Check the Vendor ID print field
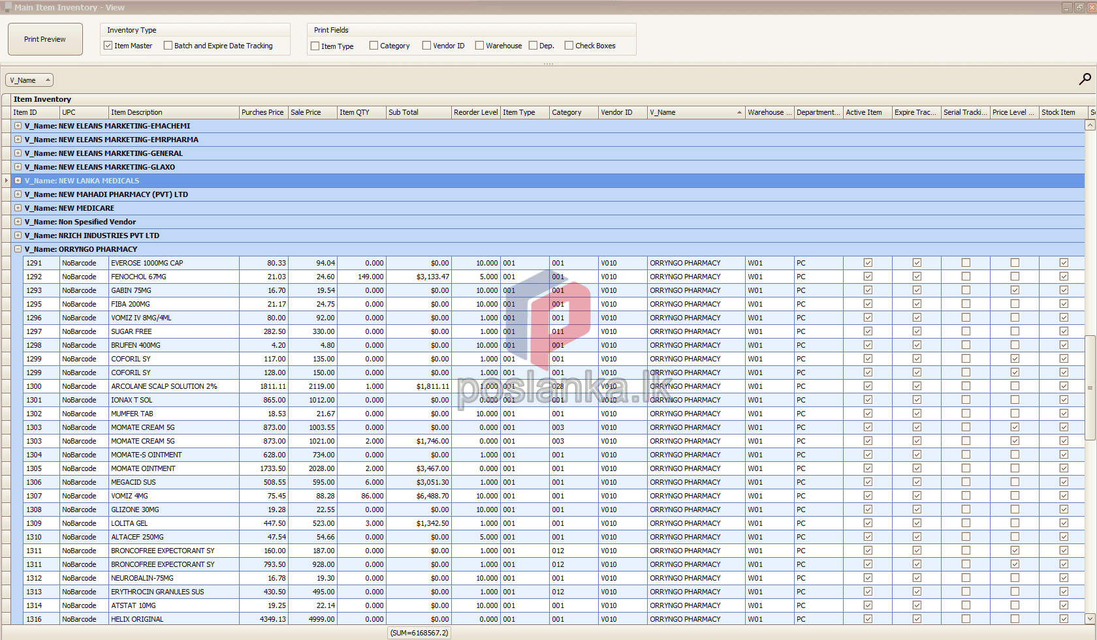 (426, 46)
